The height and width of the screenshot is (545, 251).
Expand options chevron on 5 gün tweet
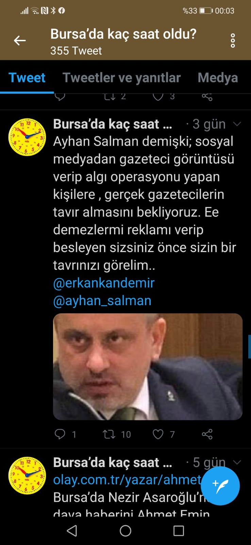(237, 462)
